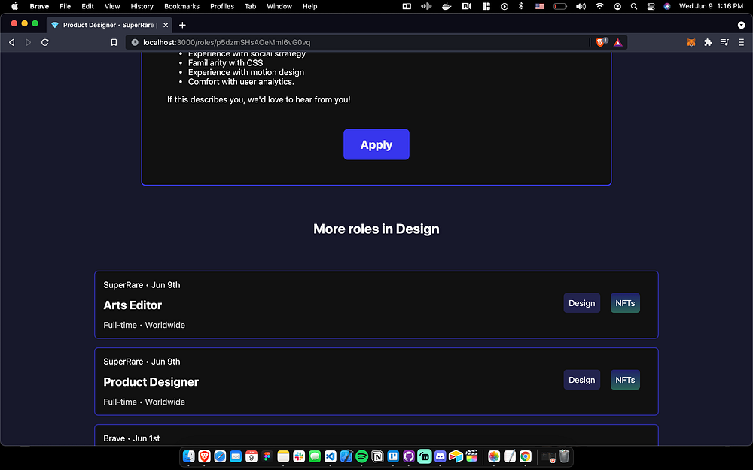Open Brave Rewards triangle icon

point(617,42)
